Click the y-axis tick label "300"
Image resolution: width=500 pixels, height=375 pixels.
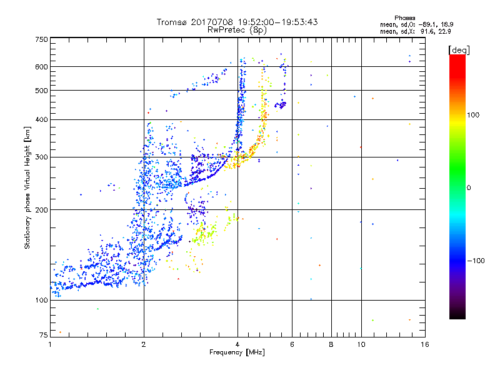coord(41,157)
